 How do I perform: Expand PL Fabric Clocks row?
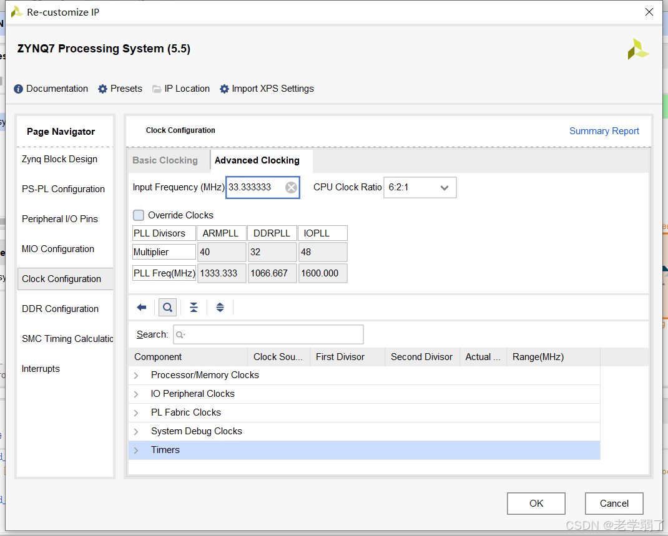click(136, 413)
